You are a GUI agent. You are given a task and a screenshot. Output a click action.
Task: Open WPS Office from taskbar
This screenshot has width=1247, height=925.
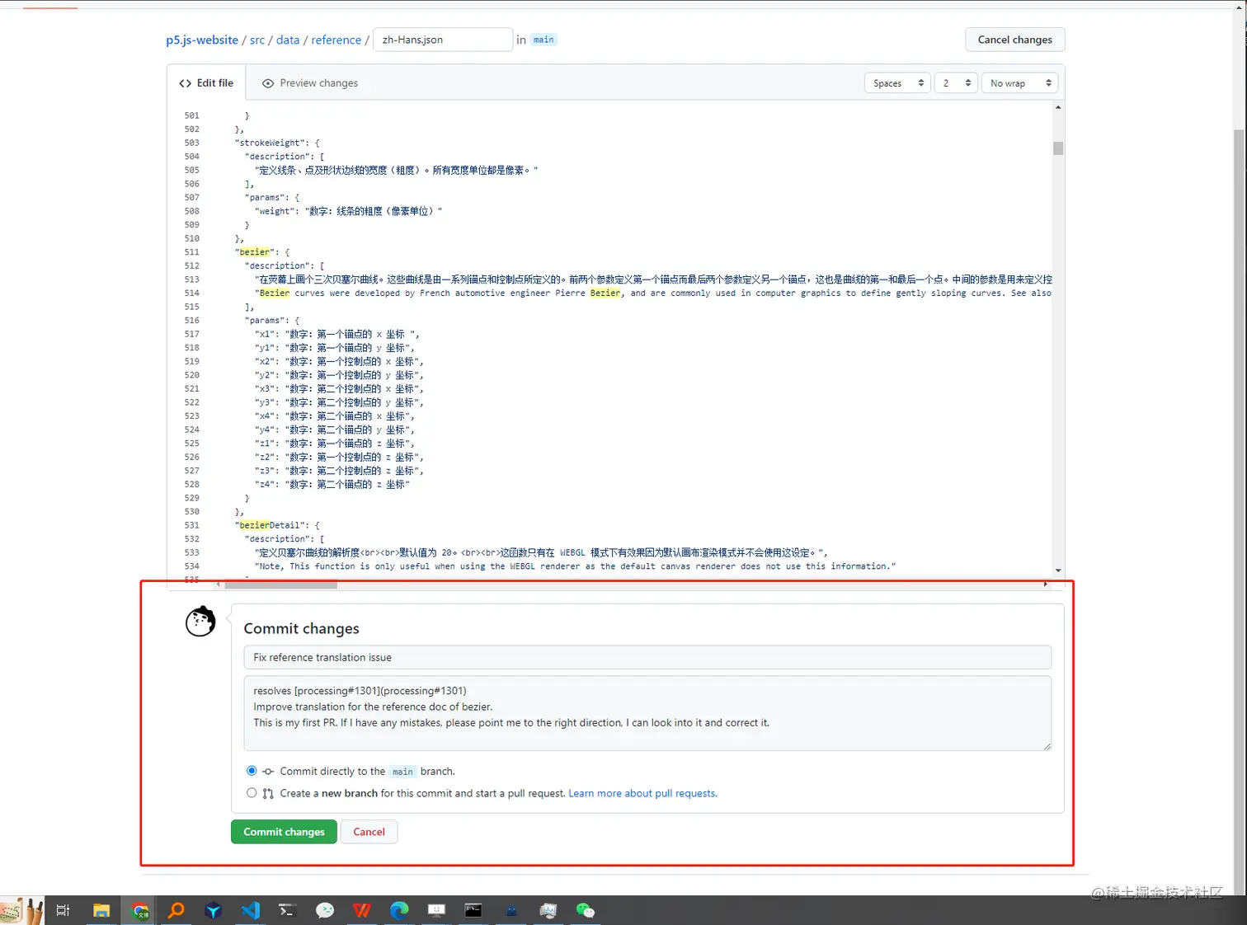click(x=362, y=910)
